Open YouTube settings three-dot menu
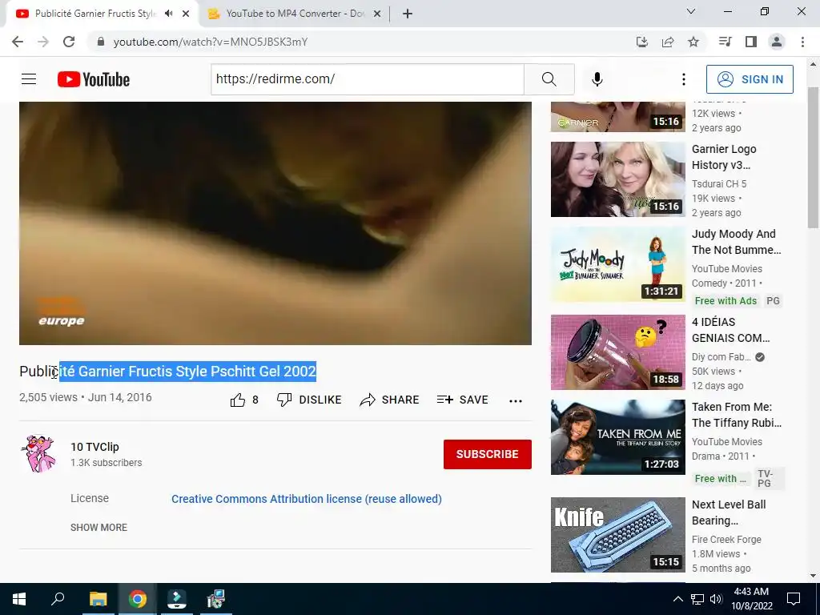This screenshot has width=820, height=615. pos(683,79)
